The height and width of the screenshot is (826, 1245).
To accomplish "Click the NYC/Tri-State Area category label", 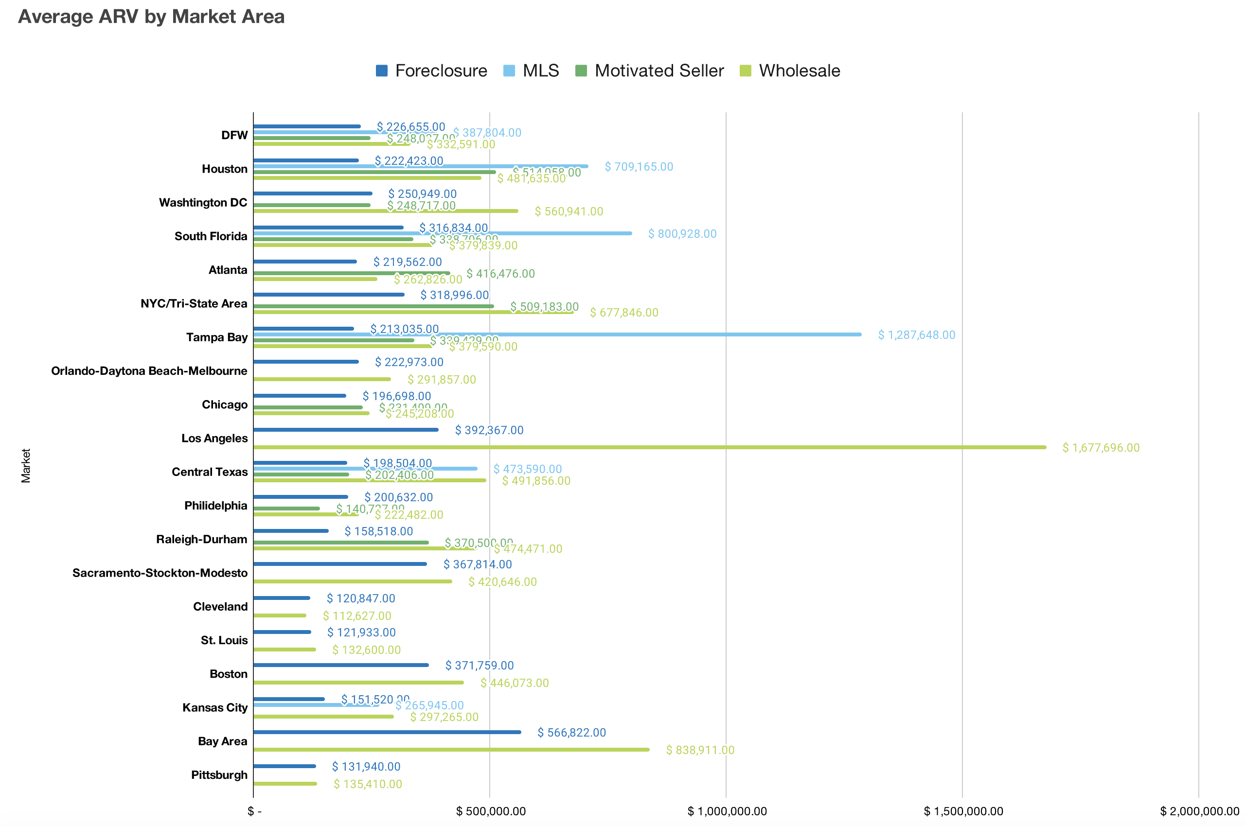I will (x=194, y=303).
